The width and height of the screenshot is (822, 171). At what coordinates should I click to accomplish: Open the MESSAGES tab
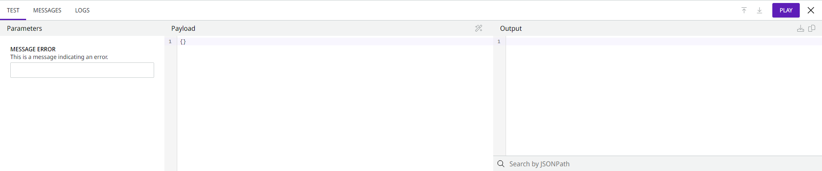tap(47, 10)
